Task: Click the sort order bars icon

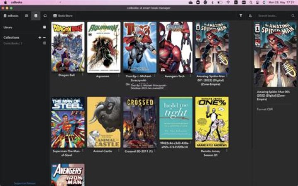Action: 250,16
